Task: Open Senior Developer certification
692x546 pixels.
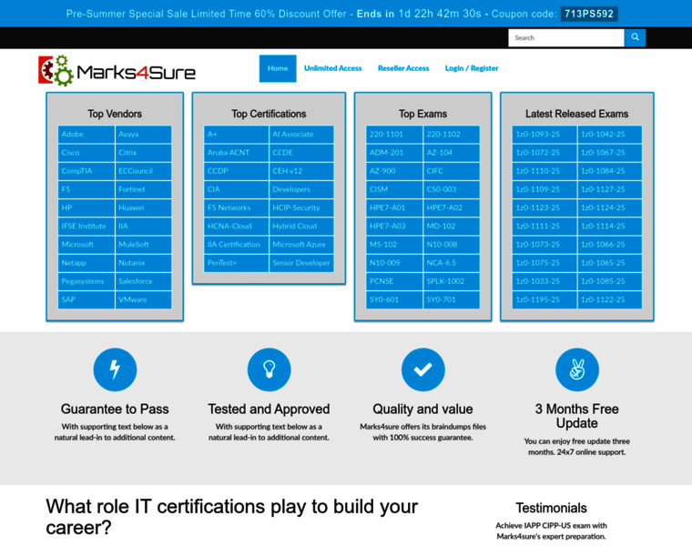Action: [301, 263]
